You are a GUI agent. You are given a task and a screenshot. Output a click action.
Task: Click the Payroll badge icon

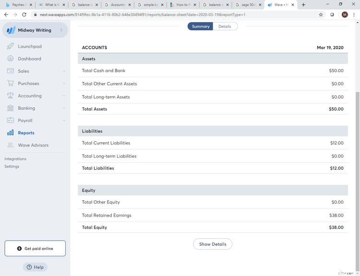[11, 120]
